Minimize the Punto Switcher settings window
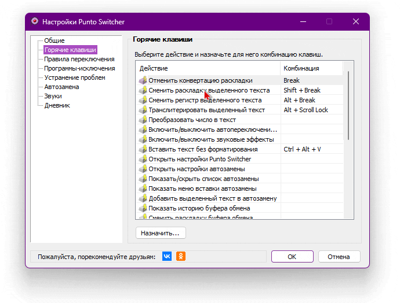 (x=303, y=21)
